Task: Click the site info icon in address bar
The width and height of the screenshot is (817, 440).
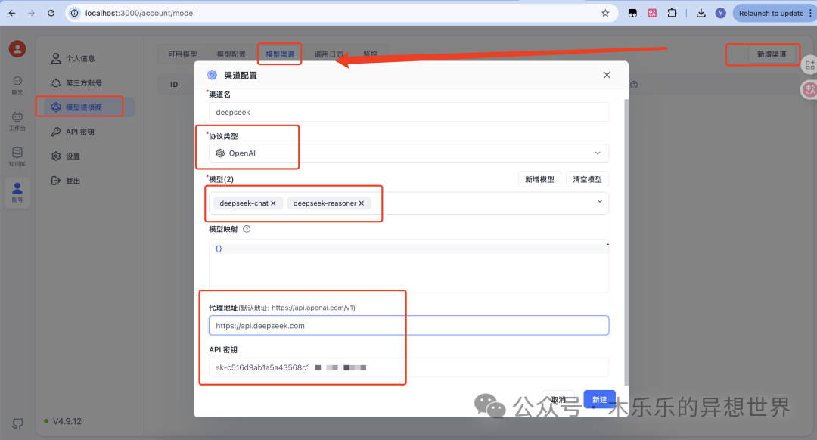Action: (75, 13)
